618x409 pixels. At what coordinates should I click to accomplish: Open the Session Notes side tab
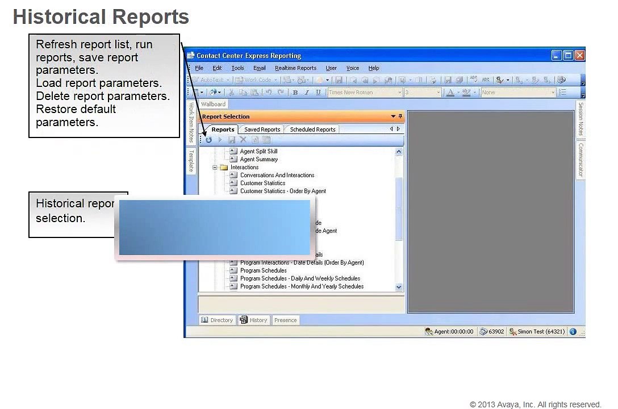point(581,119)
